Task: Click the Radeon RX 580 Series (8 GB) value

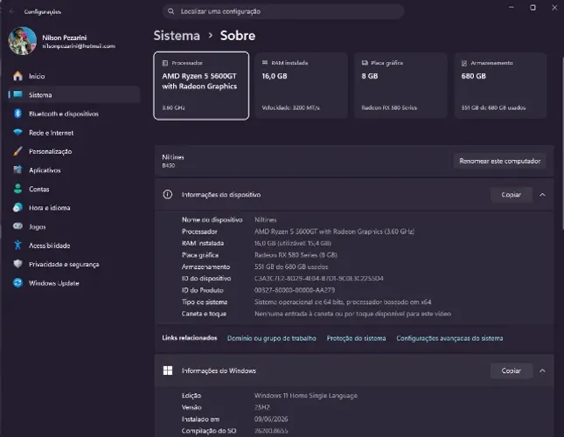Action: 296,255
